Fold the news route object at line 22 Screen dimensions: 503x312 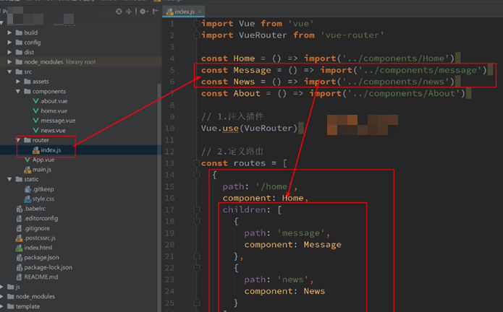click(197, 268)
